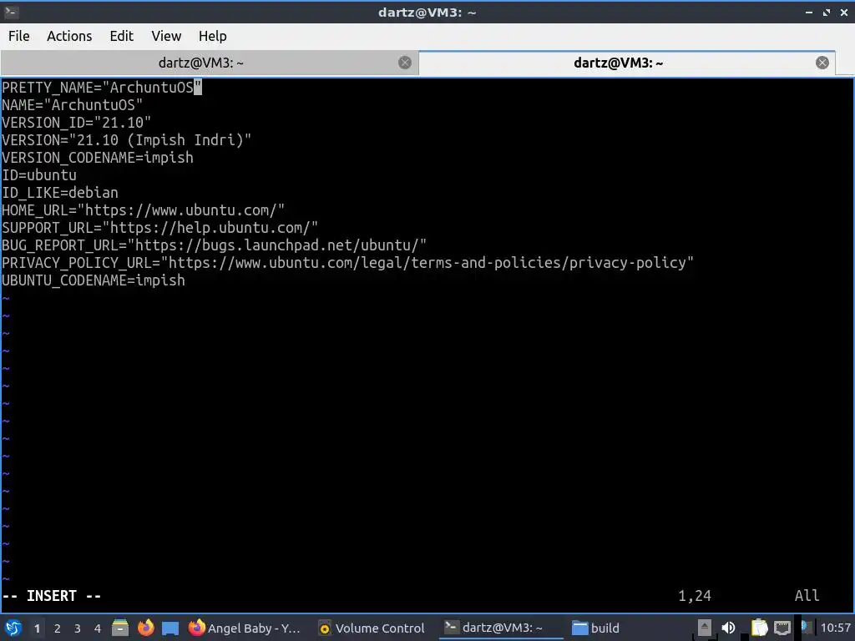
Task: Open the clipboard manager tray icon
Action: click(759, 628)
